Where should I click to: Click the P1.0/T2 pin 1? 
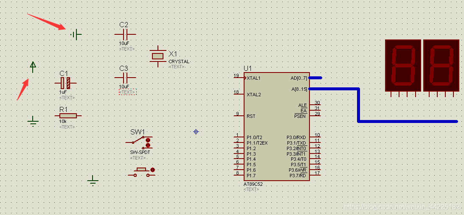(x=239, y=137)
